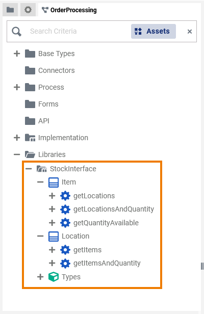Click the StockInterface library folder icon
This screenshot has height=314, width=204.
click(x=42, y=169)
